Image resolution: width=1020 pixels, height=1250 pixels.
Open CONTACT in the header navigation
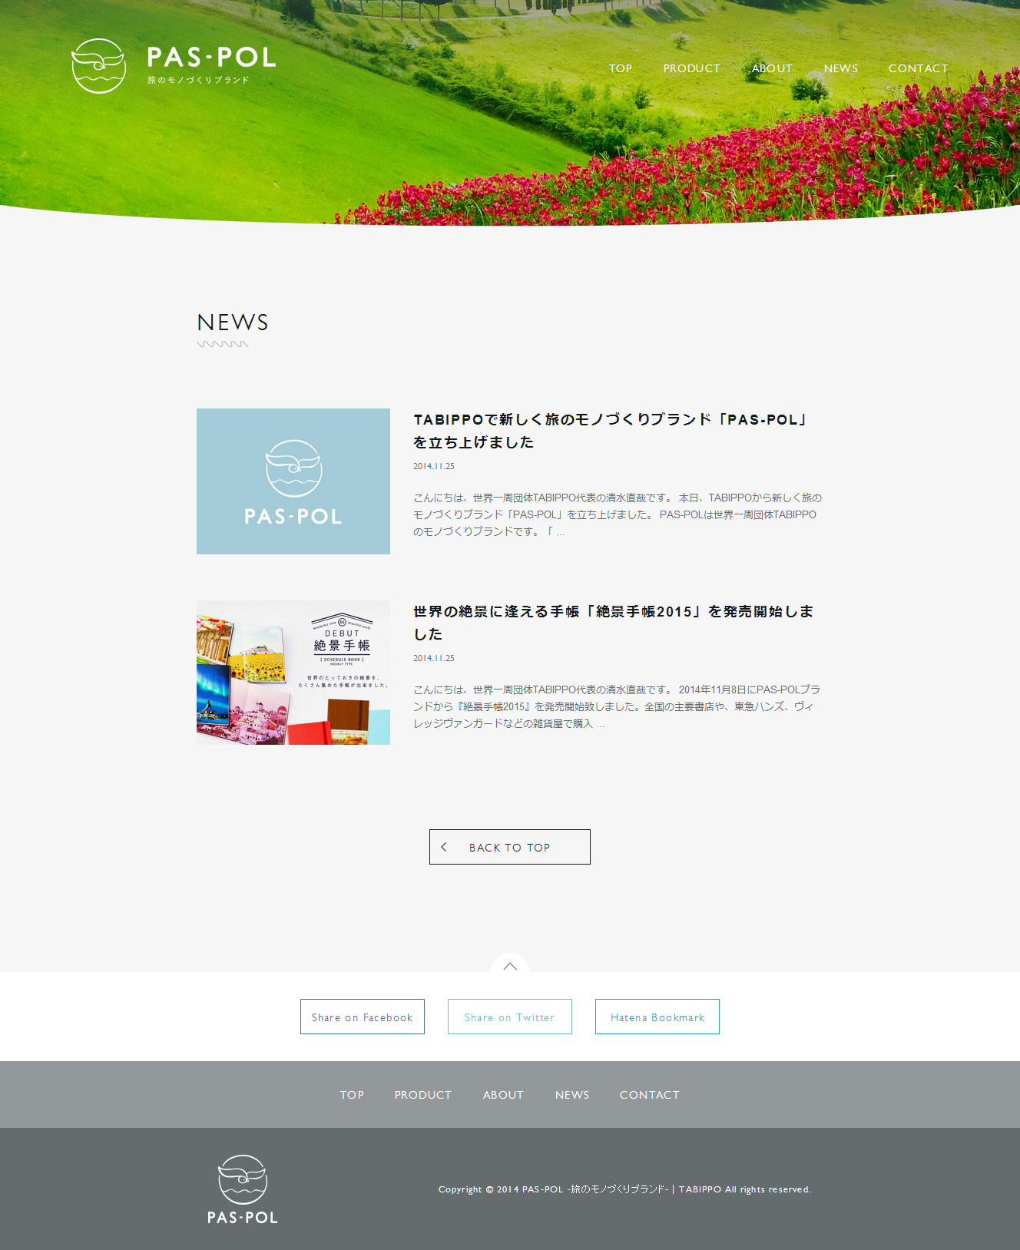[x=918, y=68]
